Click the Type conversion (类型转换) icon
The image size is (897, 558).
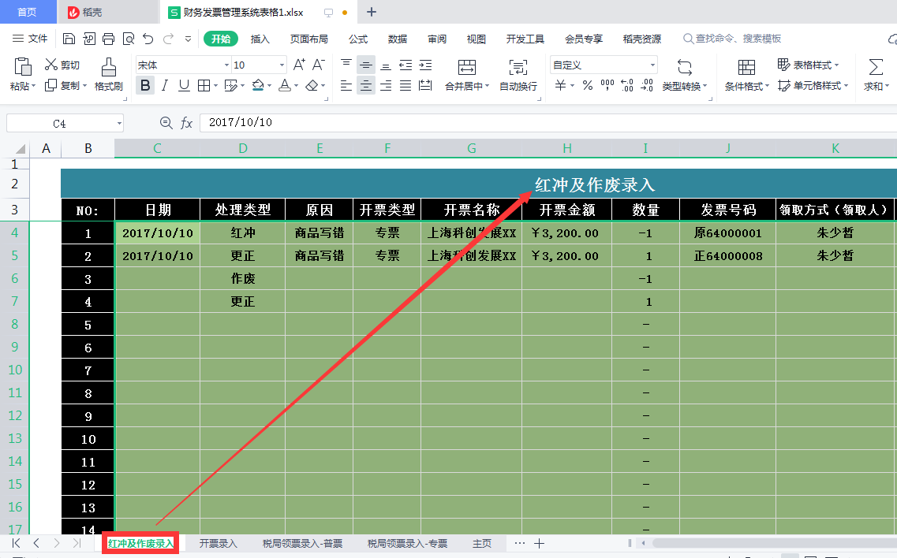(x=685, y=67)
